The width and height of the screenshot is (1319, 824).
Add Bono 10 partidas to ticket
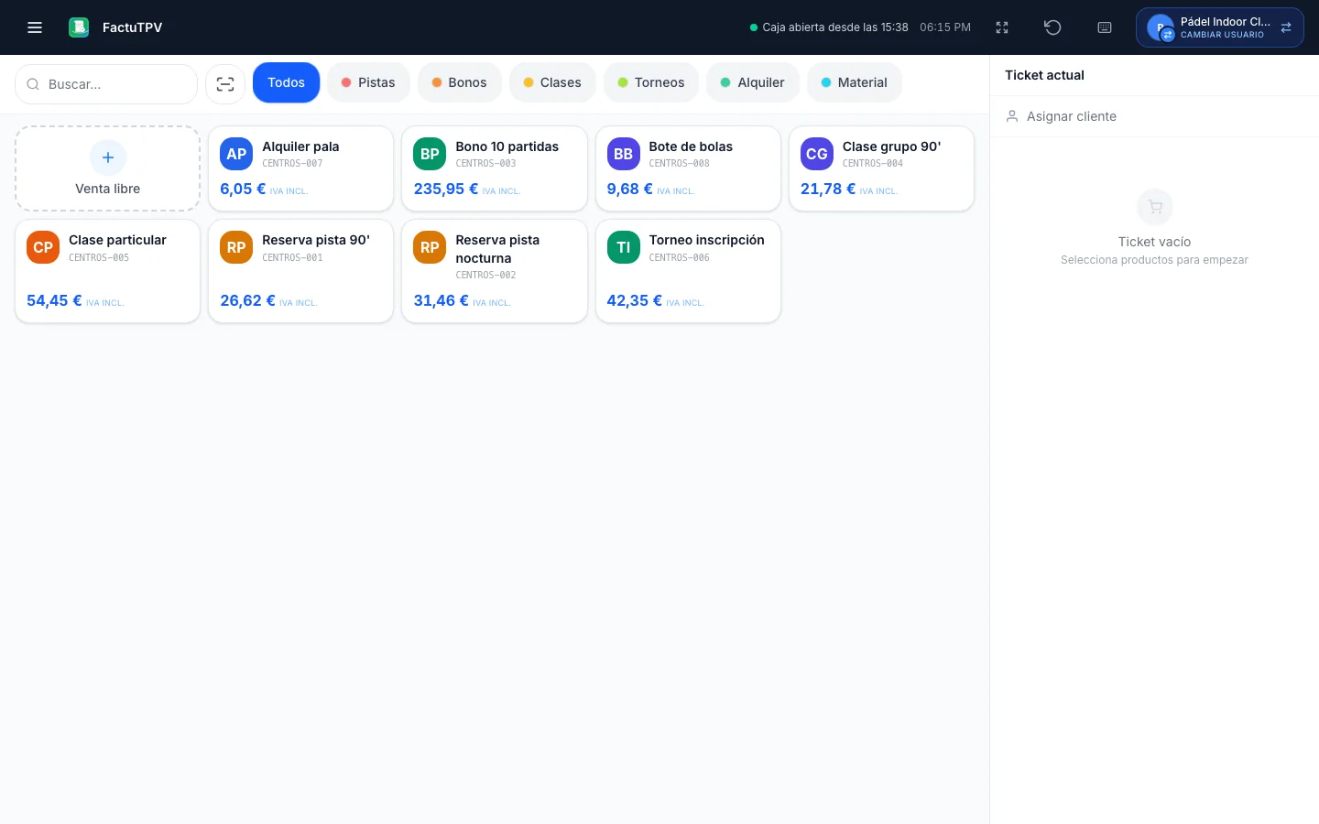495,168
